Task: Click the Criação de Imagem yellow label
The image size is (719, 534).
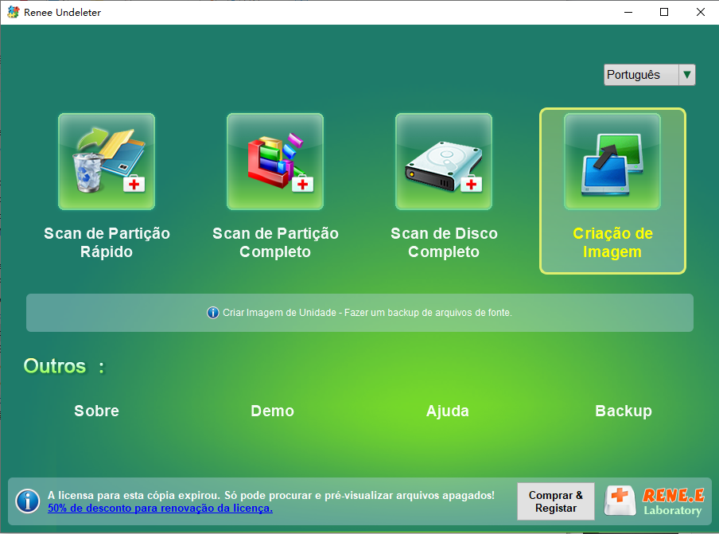Action: pyautogui.click(x=612, y=243)
